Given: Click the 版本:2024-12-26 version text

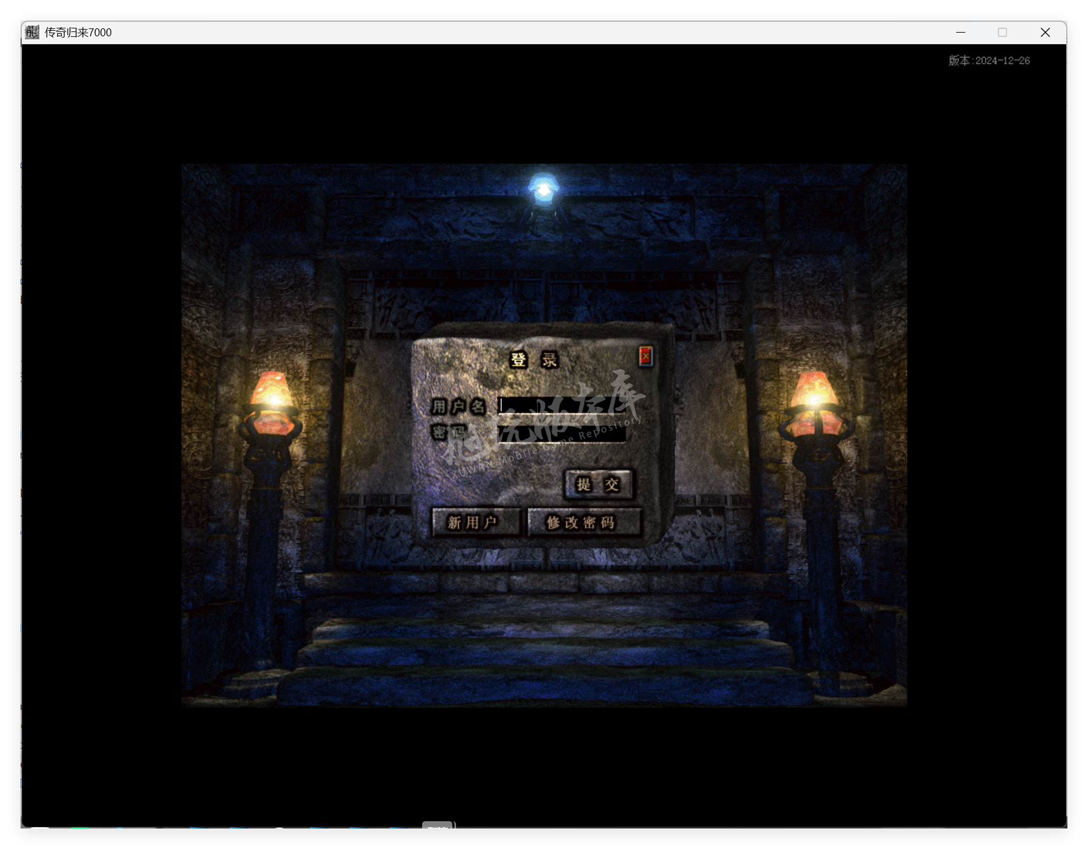Looking at the screenshot, I should [989, 60].
